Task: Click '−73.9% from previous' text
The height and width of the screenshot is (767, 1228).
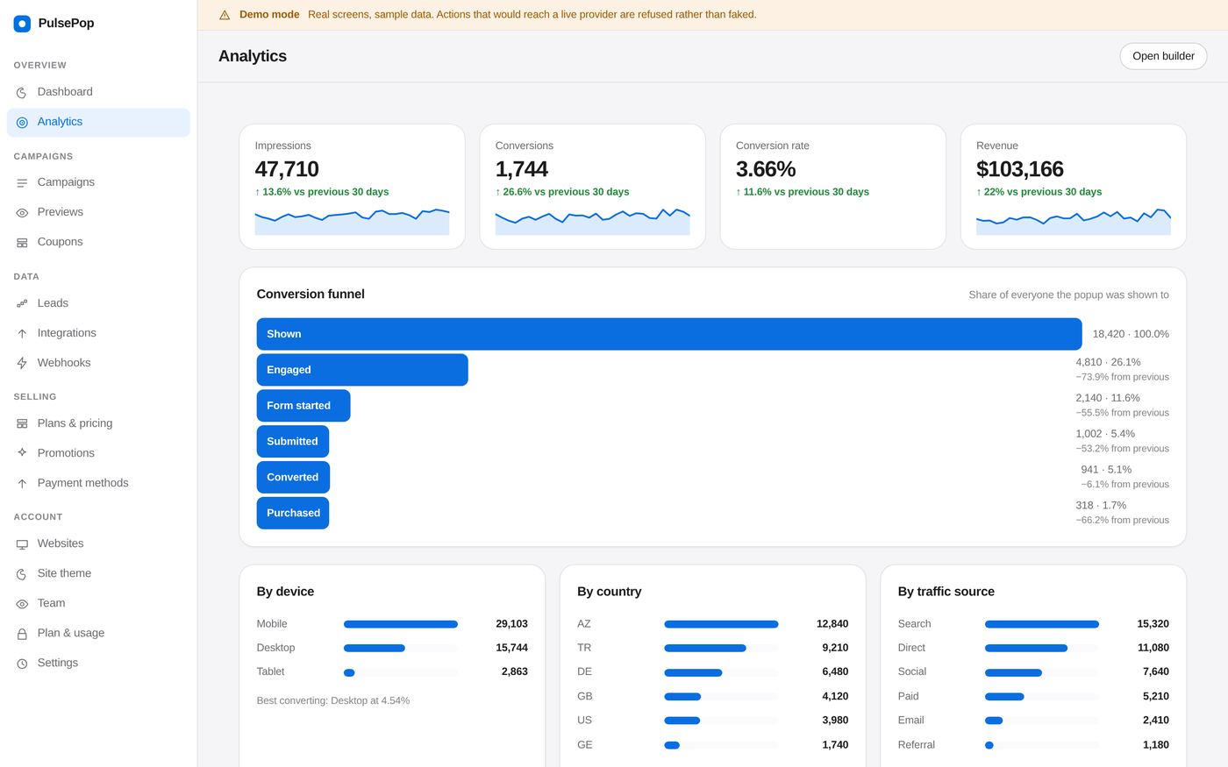Action: 1123,377
